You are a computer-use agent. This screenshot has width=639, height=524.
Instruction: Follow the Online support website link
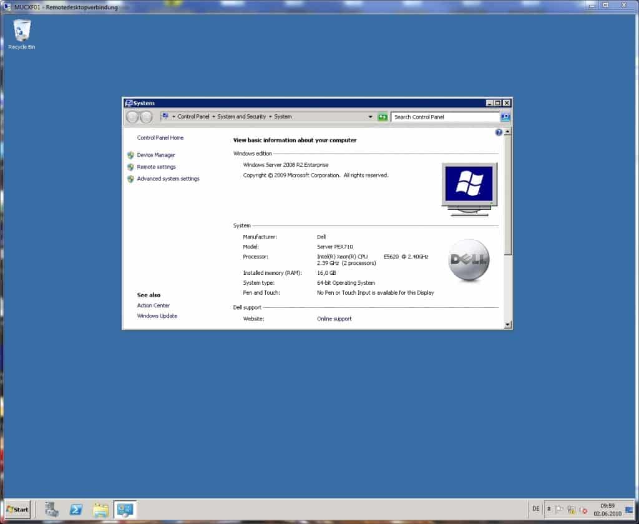click(334, 319)
